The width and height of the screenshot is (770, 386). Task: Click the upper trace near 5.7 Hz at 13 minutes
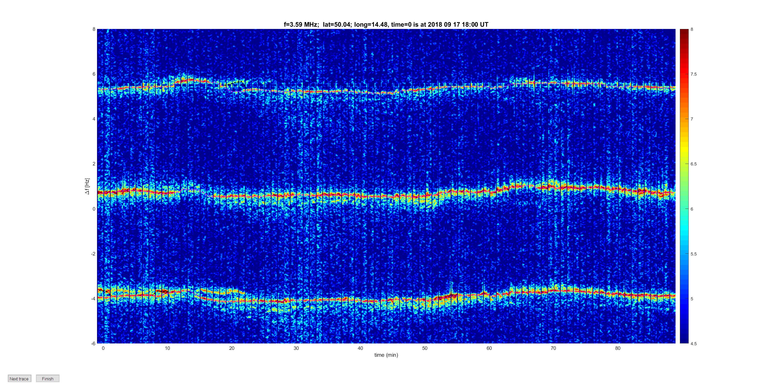(187, 80)
